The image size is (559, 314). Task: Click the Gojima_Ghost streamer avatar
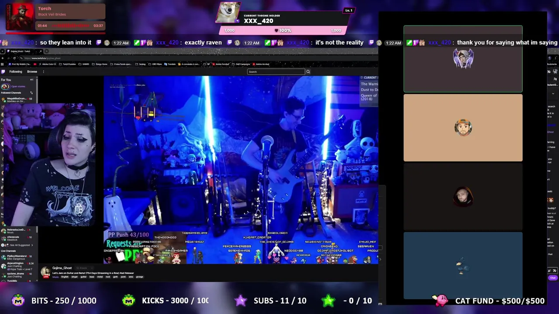tap(45, 272)
